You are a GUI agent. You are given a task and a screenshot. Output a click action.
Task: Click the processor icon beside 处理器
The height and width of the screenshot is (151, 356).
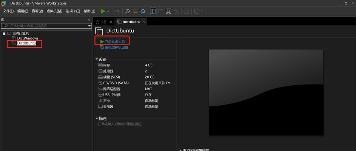[100, 71]
